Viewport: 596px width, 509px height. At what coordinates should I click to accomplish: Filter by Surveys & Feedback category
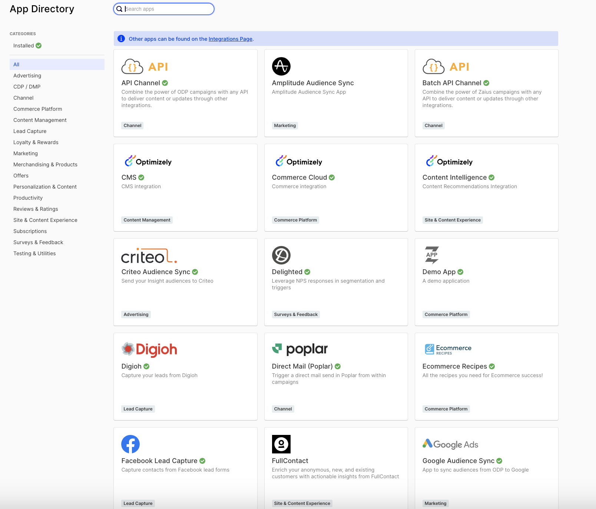[x=38, y=242]
